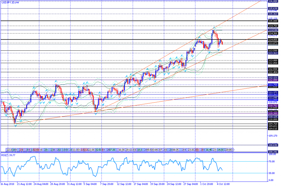Click the 20:00 event marker on timeline
This screenshot has height=187, width=281.
(229, 150)
